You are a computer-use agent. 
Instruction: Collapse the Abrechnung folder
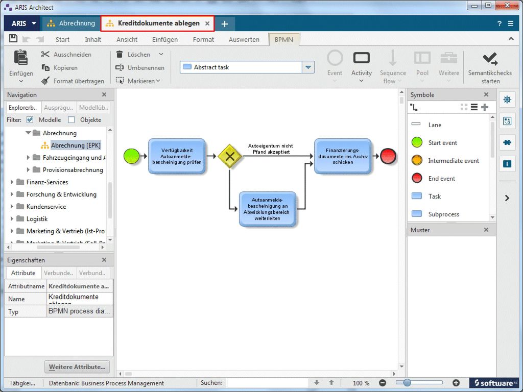point(29,133)
